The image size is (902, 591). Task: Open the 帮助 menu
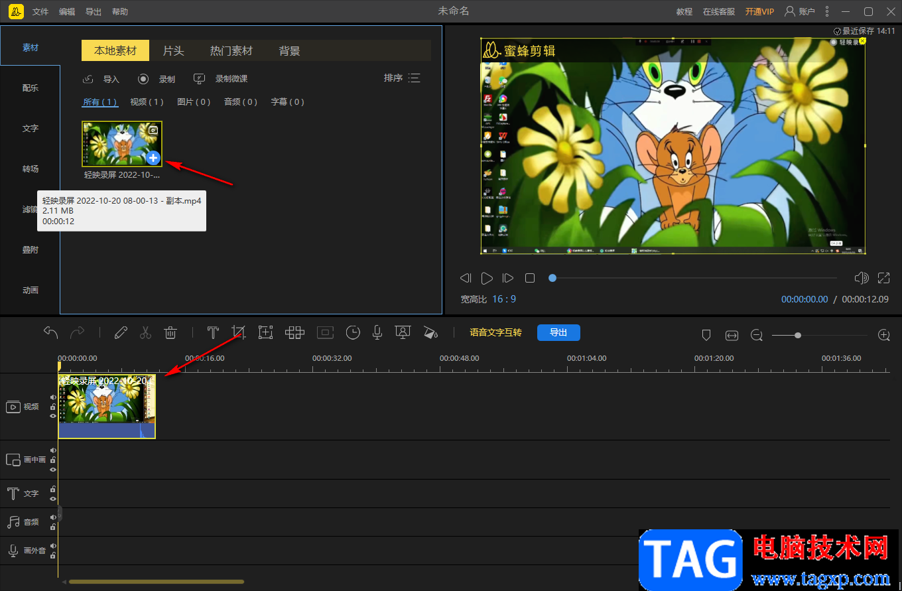pyautogui.click(x=120, y=12)
